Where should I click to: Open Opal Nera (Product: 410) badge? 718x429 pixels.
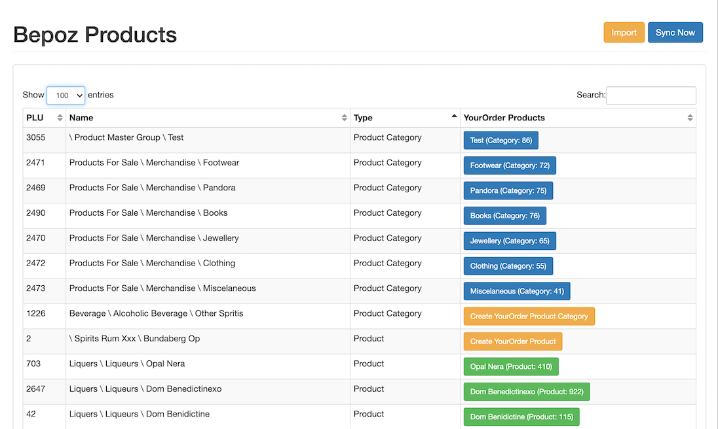coord(511,366)
